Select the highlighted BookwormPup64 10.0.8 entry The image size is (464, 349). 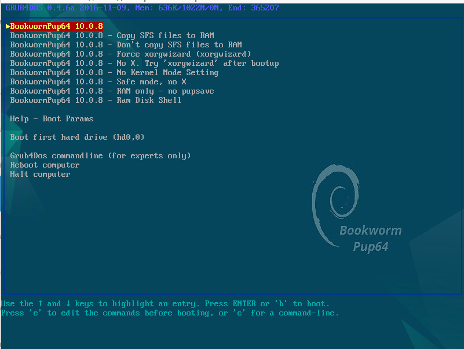point(57,26)
